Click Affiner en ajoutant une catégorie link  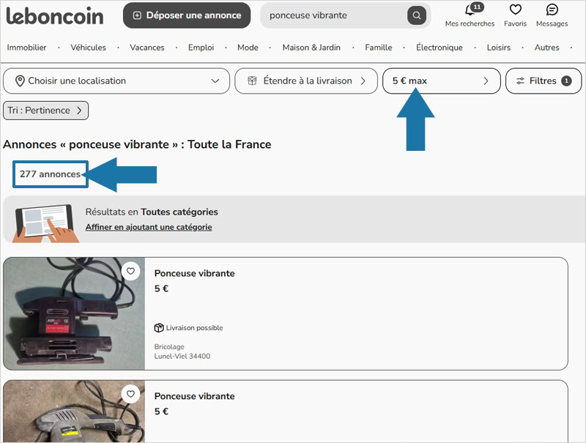pyautogui.click(x=149, y=227)
